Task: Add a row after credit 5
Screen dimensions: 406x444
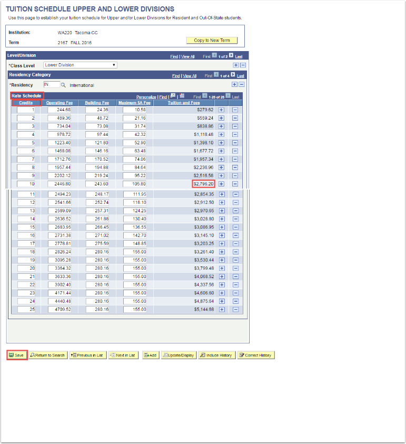Action: point(221,143)
